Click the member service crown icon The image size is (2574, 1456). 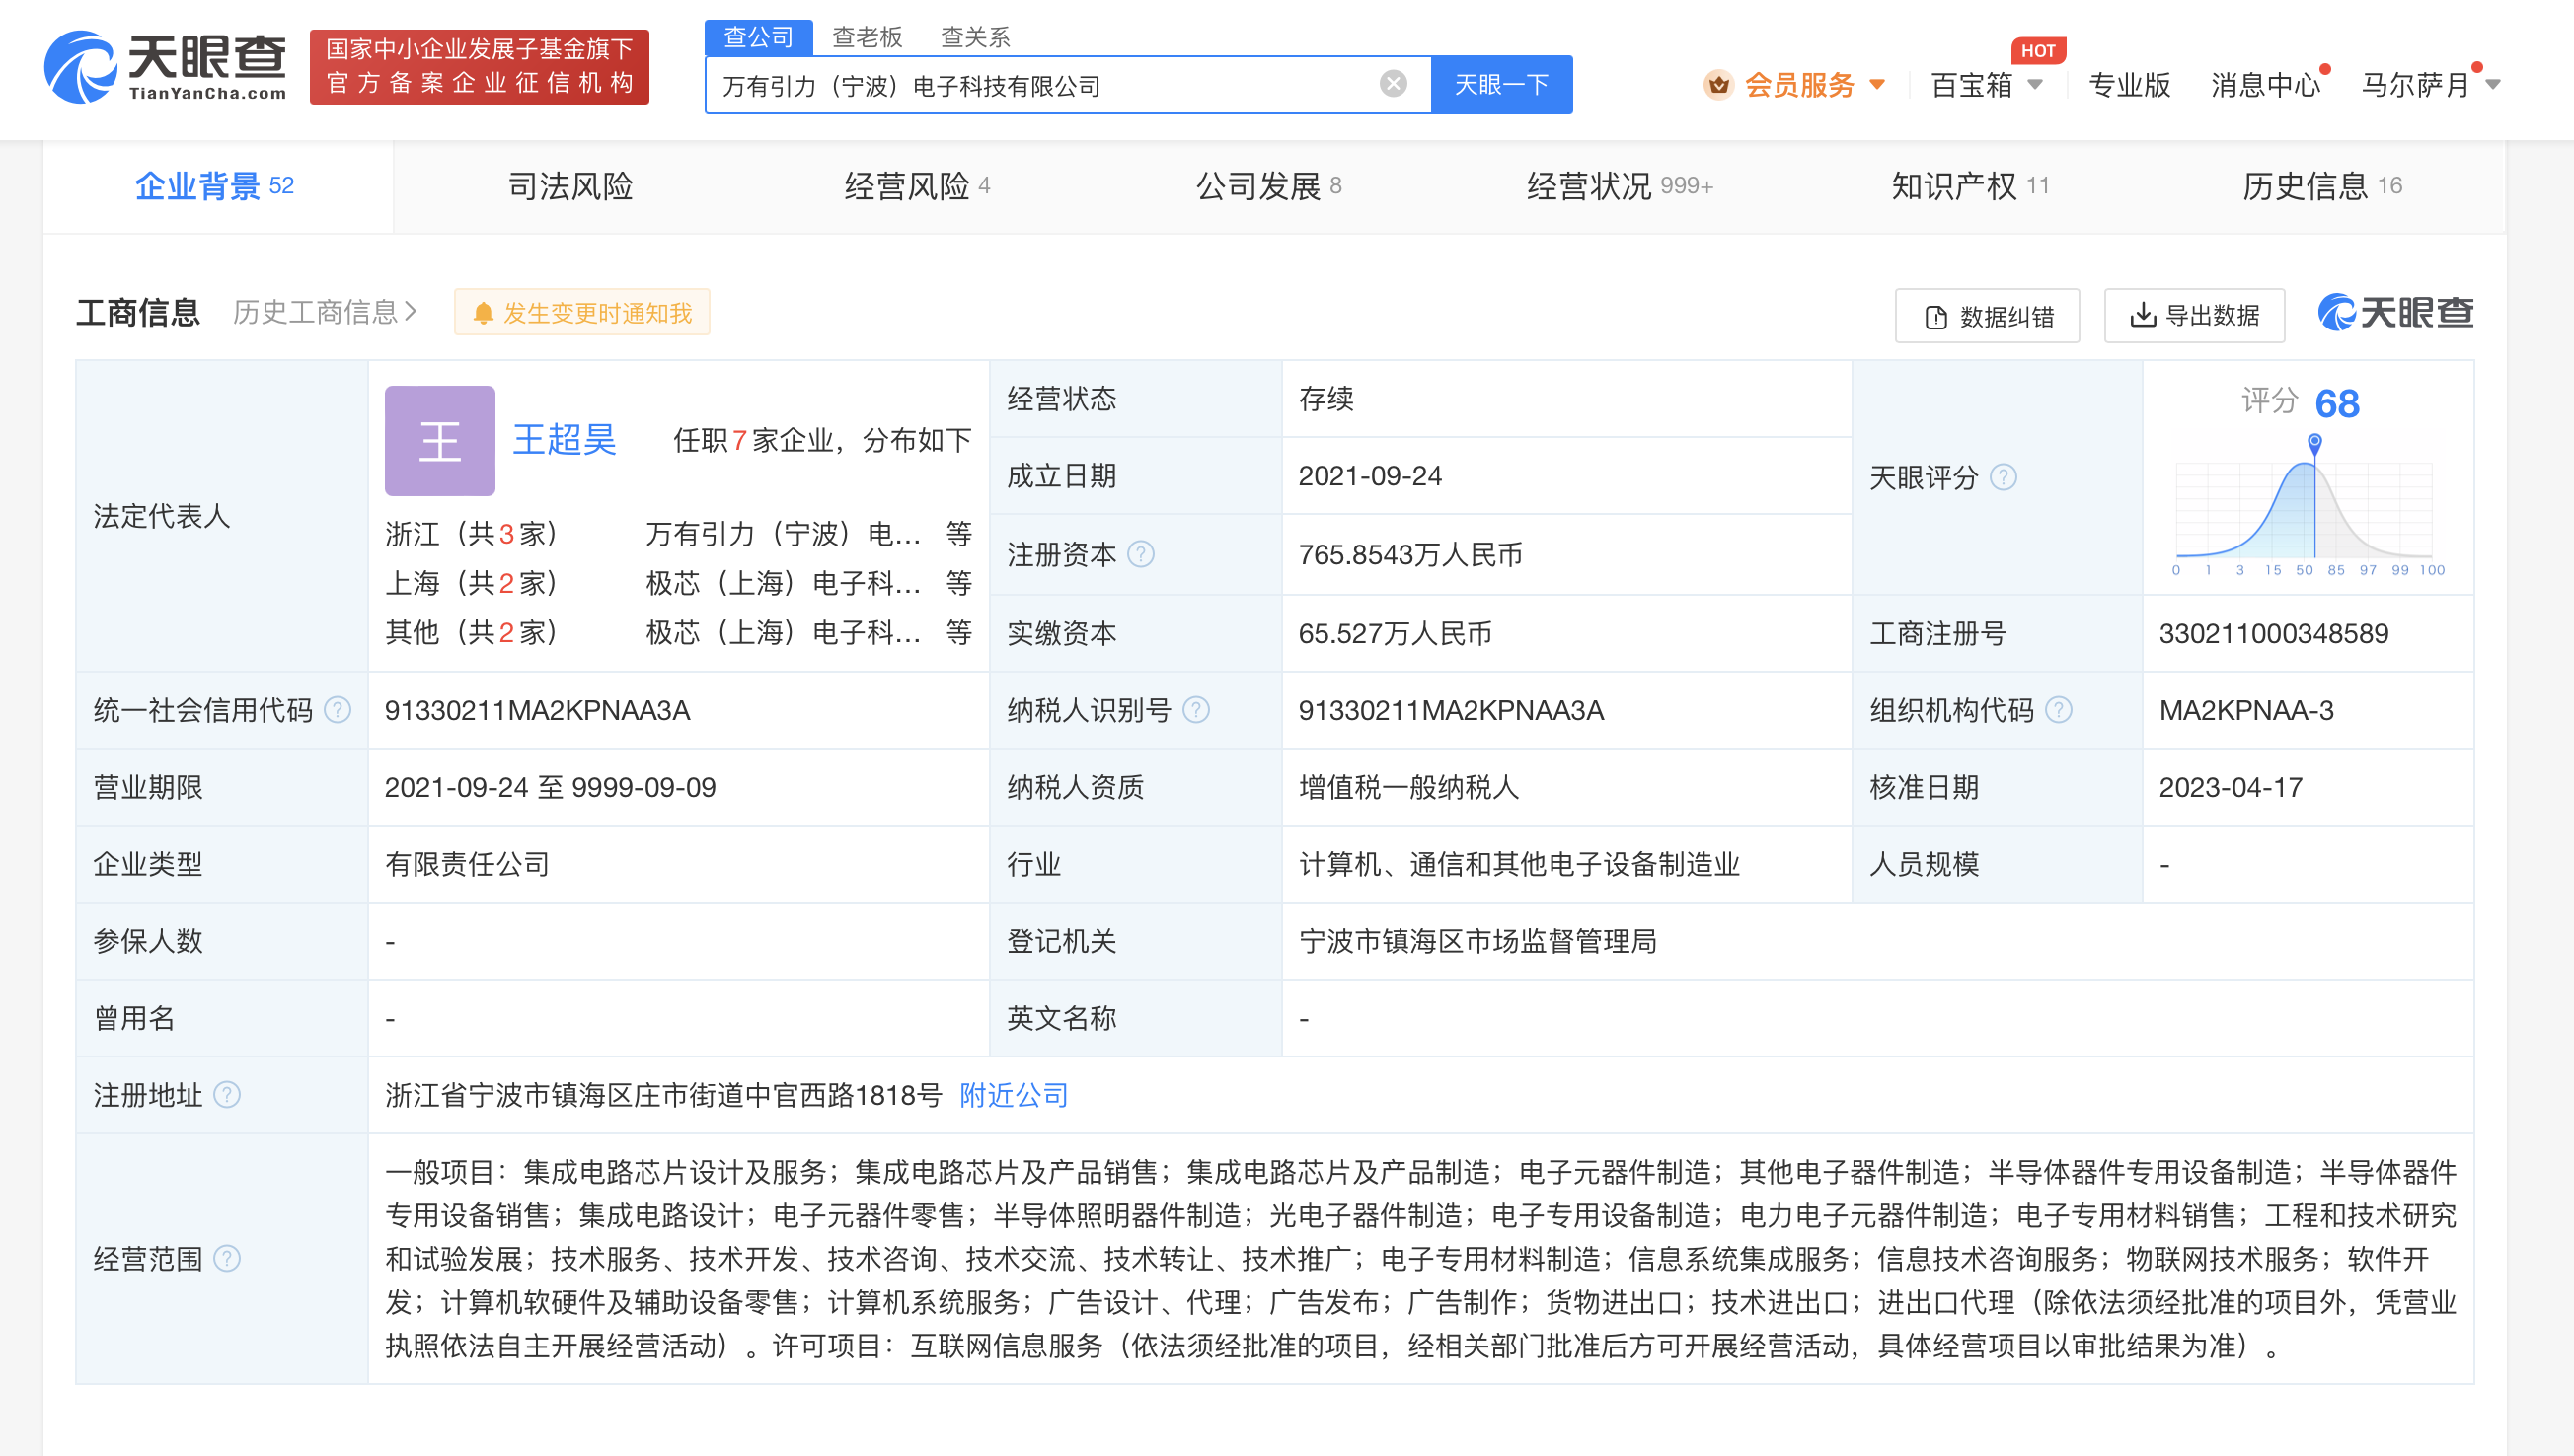(1718, 85)
